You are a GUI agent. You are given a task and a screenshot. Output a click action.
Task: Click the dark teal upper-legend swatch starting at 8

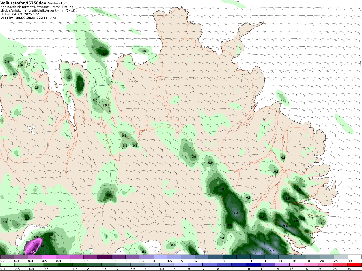tap(230, 257)
